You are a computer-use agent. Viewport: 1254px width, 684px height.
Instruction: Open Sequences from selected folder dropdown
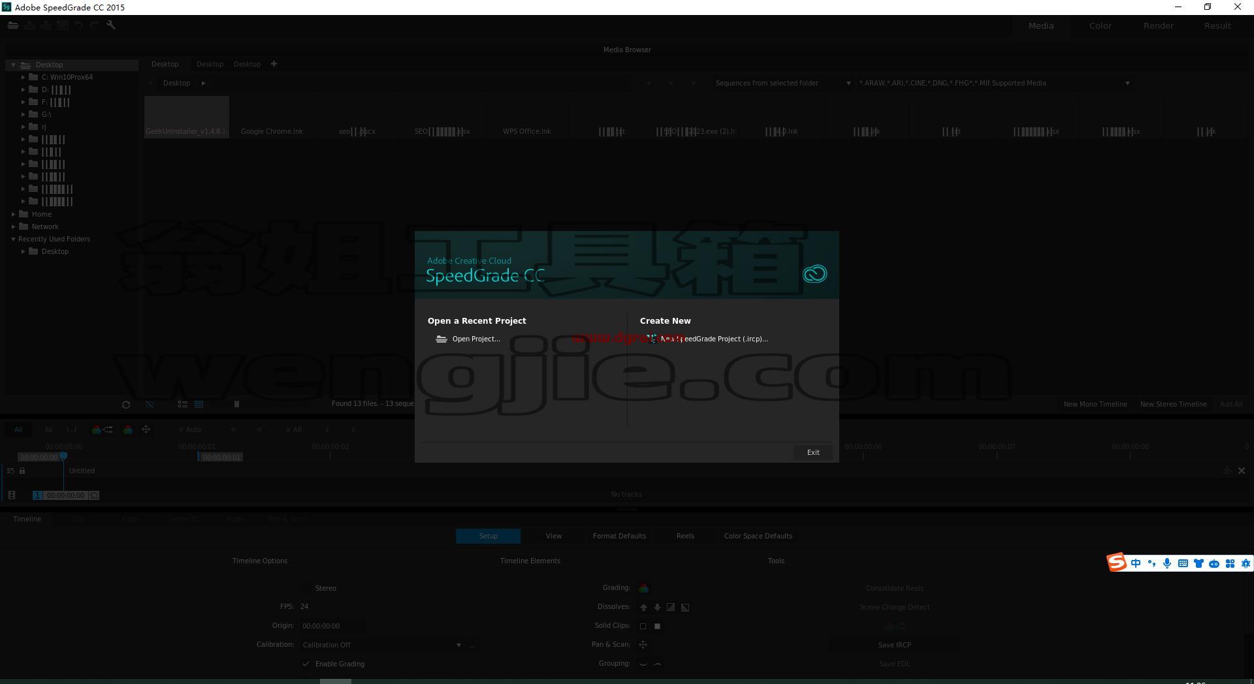click(x=782, y=83)
